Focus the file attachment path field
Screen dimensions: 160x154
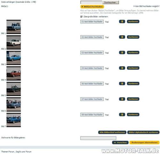(x=92, y=2)
